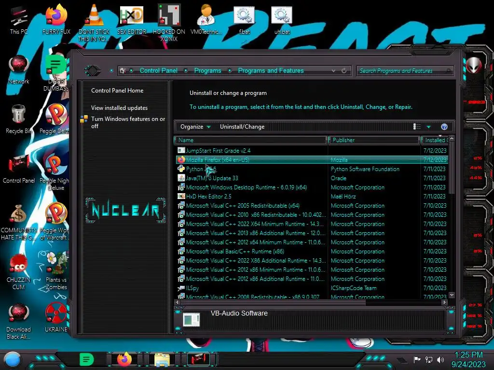This screenshot has height=370, width=494.
Task: Launch the Plants vs Zombies shortcut
Action: [x=56, y=271]
